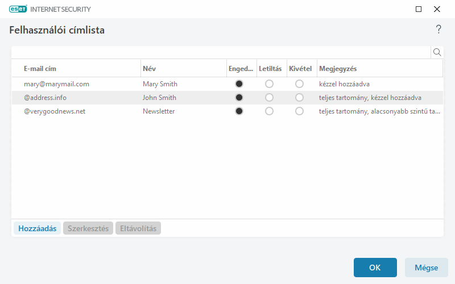Screen dimensions: 455x284
Task: Select the mary@marymail.com address entry
Action: click(56, 84)
